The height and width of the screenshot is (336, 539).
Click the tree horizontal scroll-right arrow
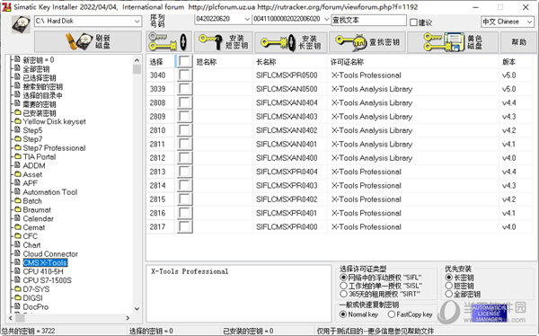[128, 318]
